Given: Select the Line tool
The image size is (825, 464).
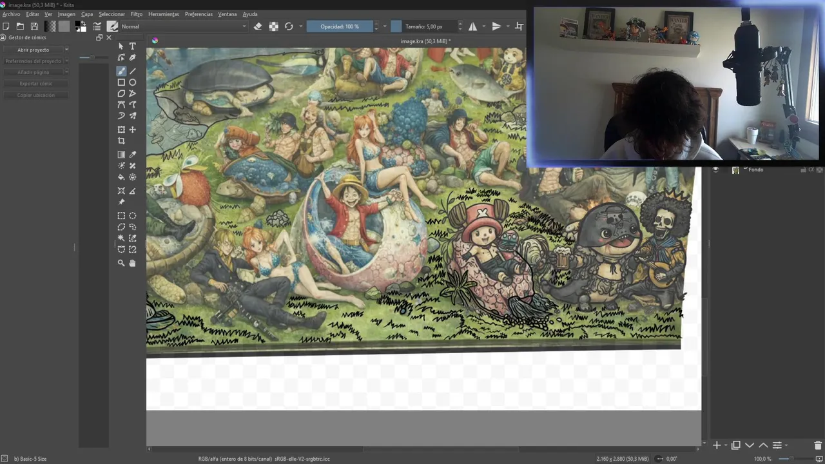Looking at the screenshot, I should [132, 71].
